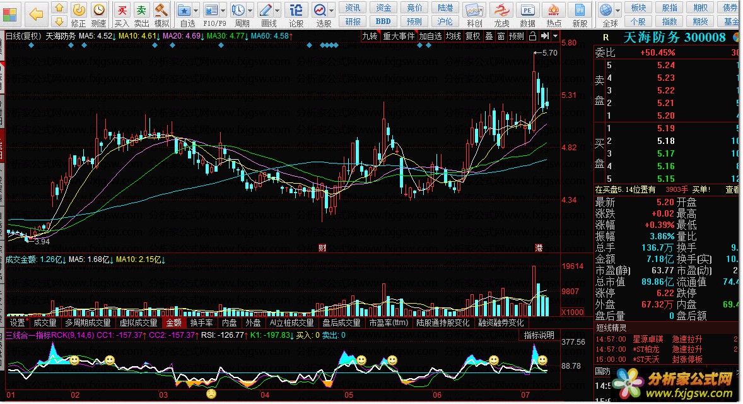Open the 数据 PE icon
The image size is (743, 404).
(x=527, y=10)
